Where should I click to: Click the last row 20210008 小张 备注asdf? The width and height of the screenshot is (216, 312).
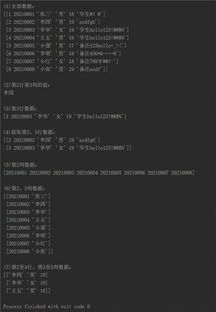[57, 69]
